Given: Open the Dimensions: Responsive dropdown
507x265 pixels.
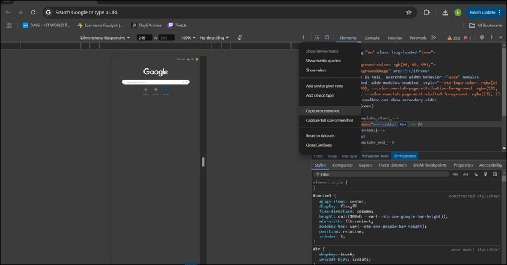Looking at the screenshot, I should click(105, 38).
